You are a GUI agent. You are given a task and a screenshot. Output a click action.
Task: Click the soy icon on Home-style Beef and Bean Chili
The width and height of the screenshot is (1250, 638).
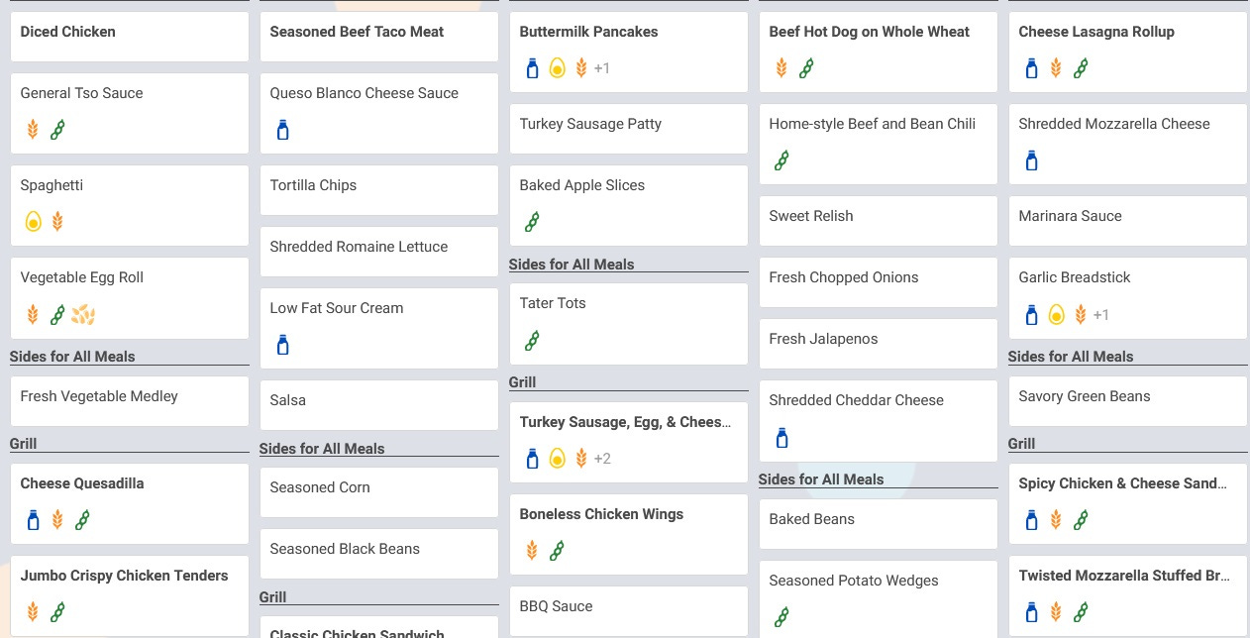pyautogui.click(x=781, y=160)
